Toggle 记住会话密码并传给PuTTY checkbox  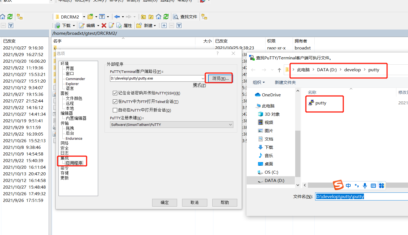pyautogui.click(x=115, y=93)
